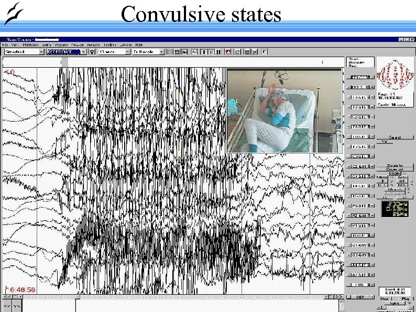Click the >> button under filter panel

pos(404,197)
